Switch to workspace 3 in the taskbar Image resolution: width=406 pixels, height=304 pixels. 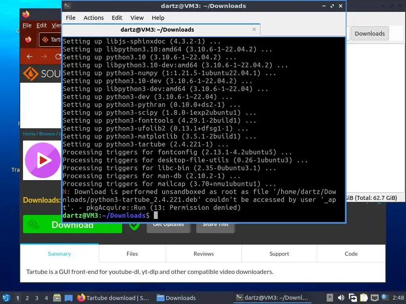37,298
